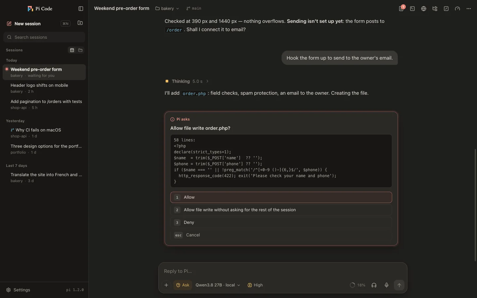The width and height of the screenshot is (477, 298).
Task: Select the Weekend pre-order form session
Action: (44, 72)
